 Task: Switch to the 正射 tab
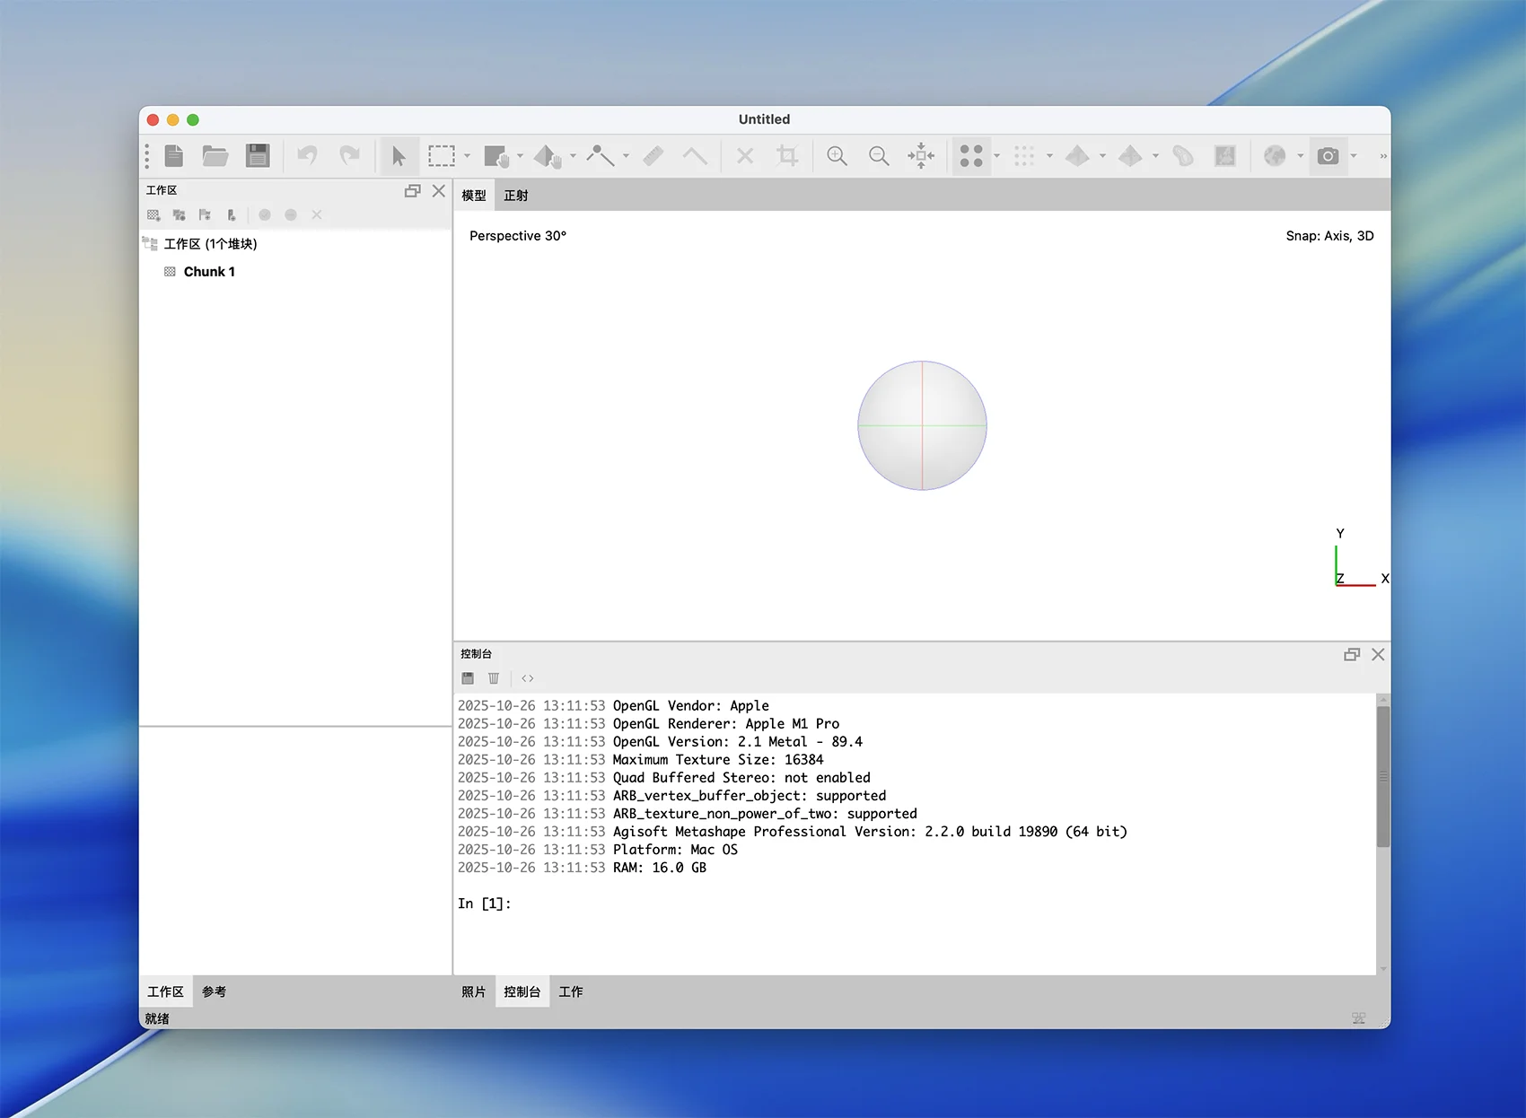pyautogui.click(x=515, y=196)
